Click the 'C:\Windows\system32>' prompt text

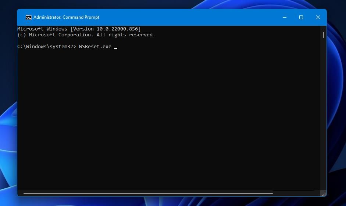pyautogui.click(x=47, y=47)
